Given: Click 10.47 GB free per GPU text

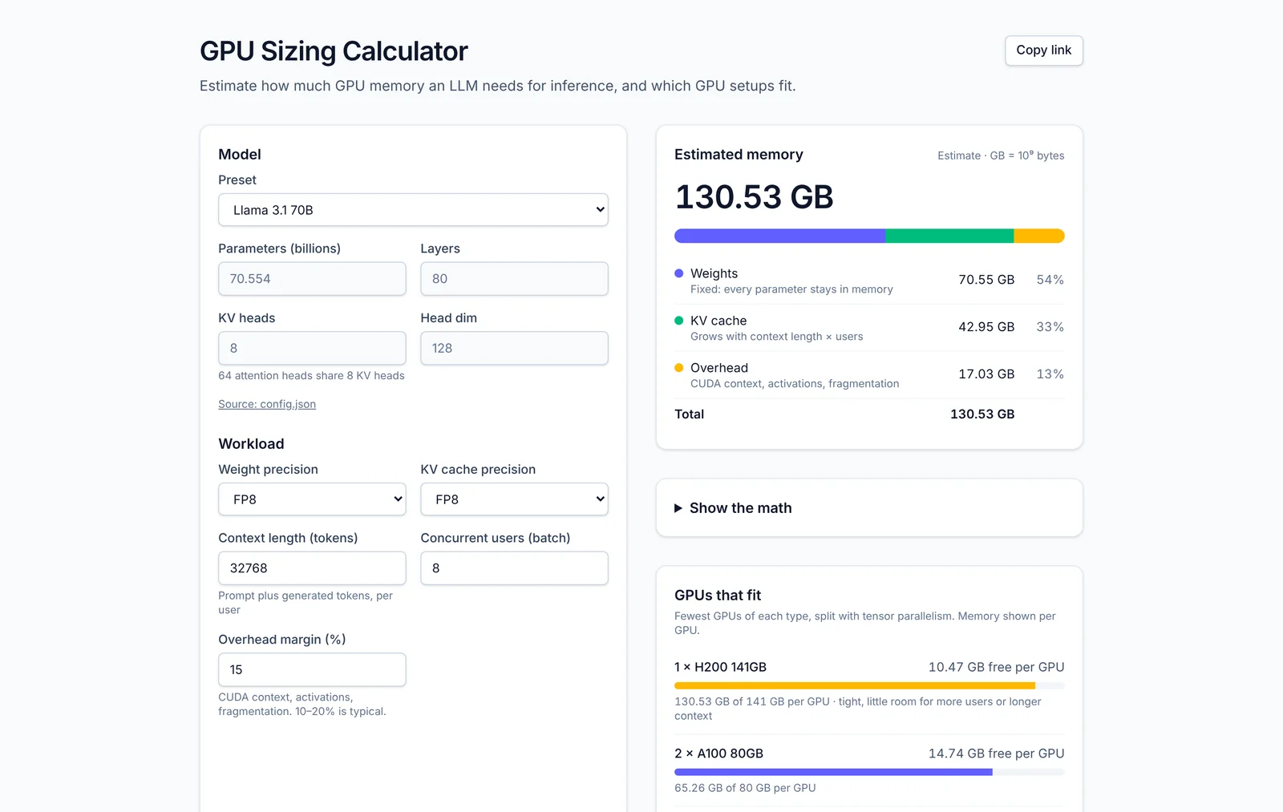Looking at the screenshot, I should [x=996, y=667].
